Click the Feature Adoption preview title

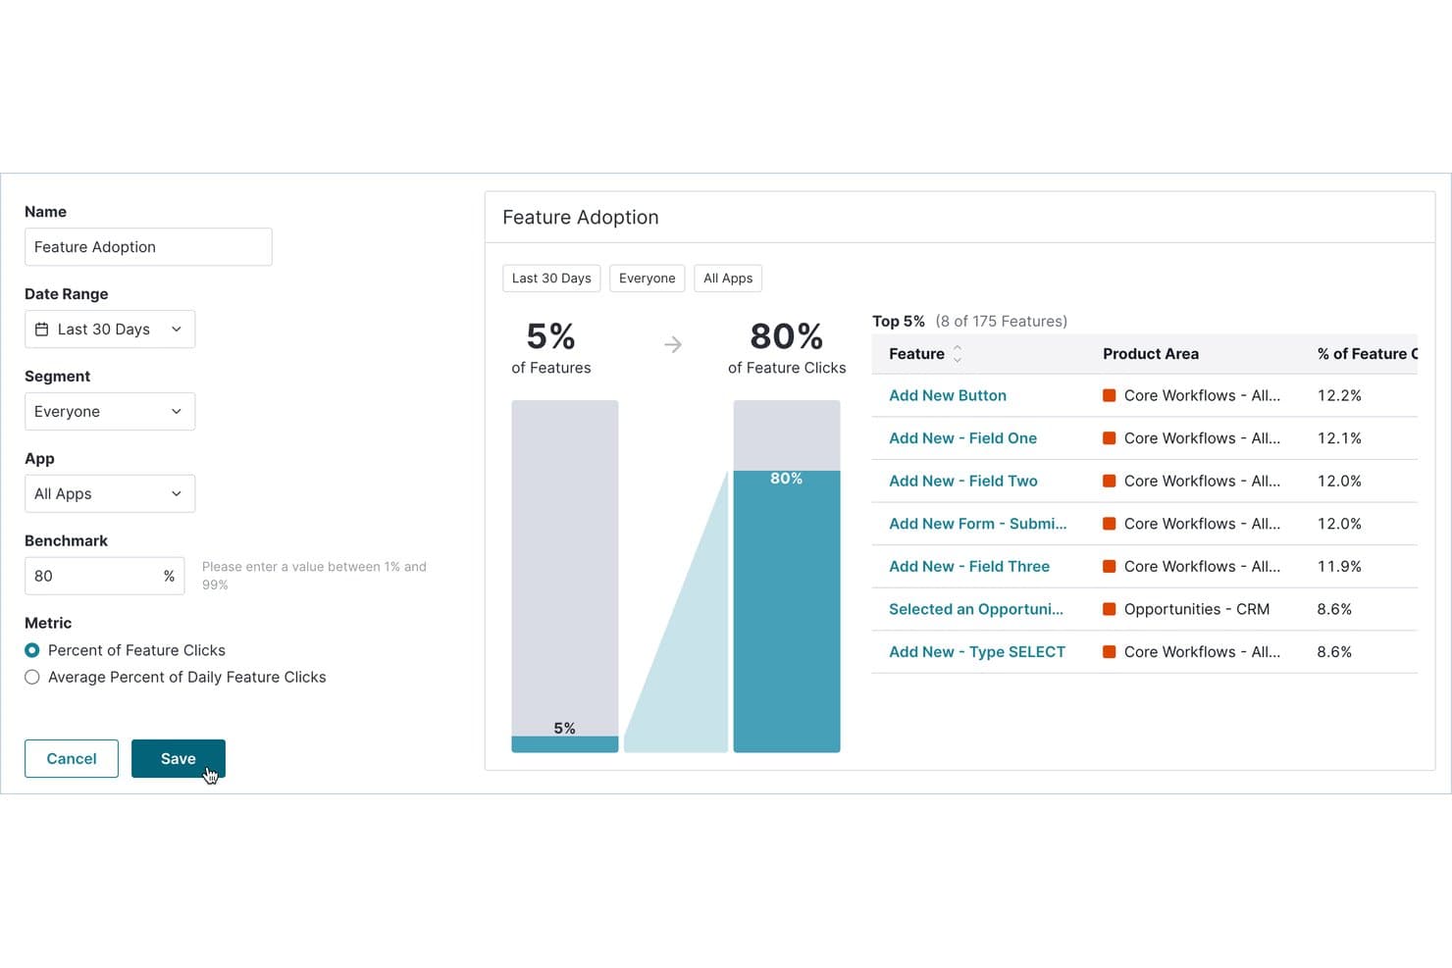(581, 218)
